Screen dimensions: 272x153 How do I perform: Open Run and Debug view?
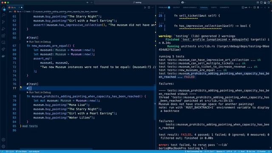point(3,29)
